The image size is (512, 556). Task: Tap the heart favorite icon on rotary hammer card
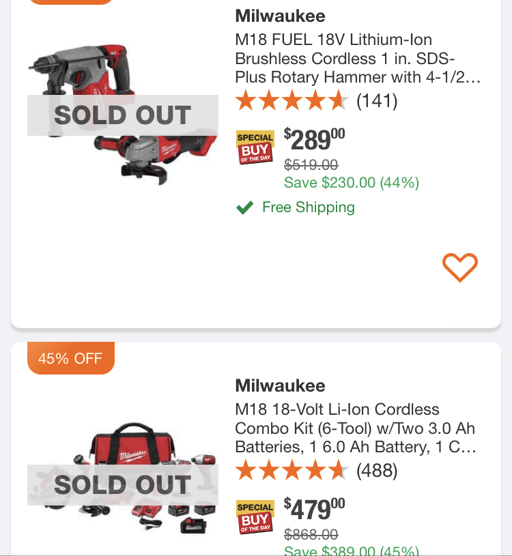point(460,267)
